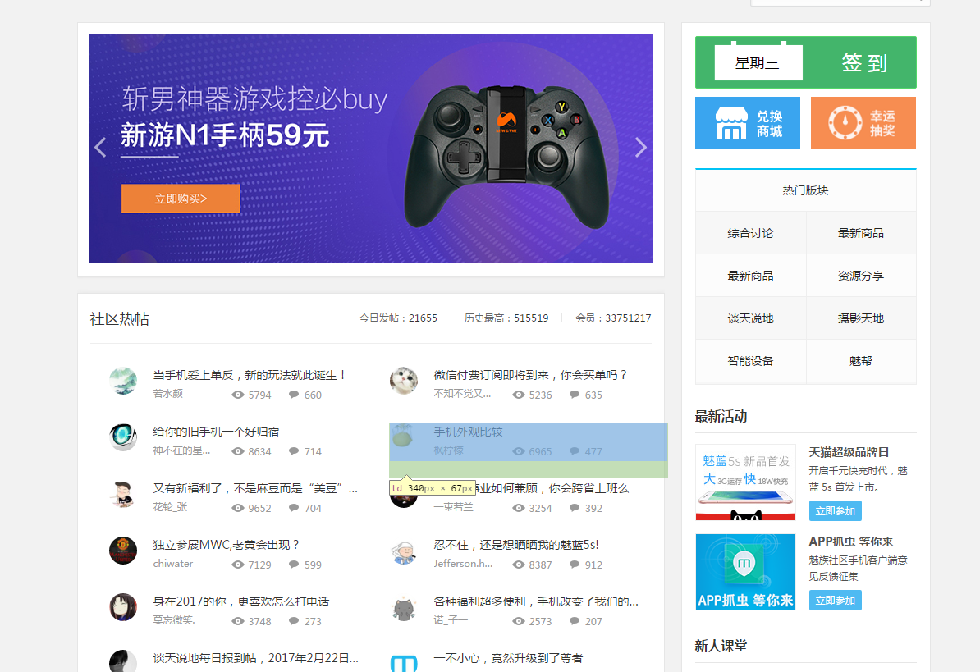Open the 资源分享 forum section
Viewport: 980px width, 672px height.
[x=860, y=276]
